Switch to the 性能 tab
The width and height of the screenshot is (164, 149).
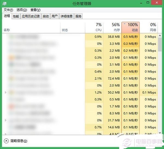(16, 16)
